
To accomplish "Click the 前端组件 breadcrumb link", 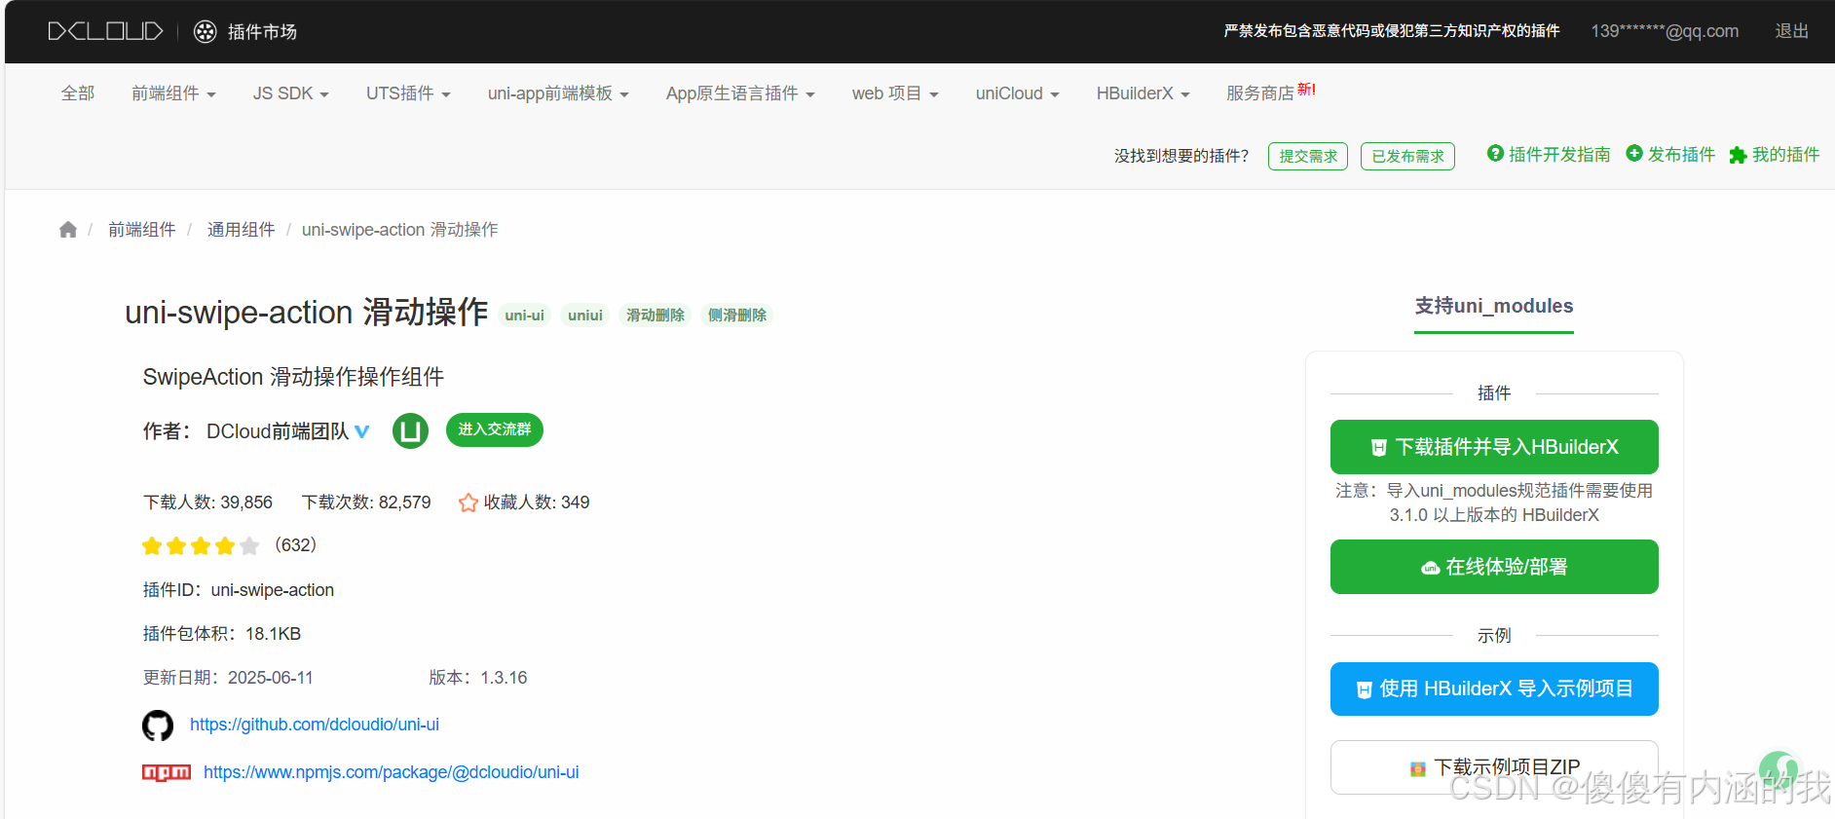I will (x=142, y=230).
